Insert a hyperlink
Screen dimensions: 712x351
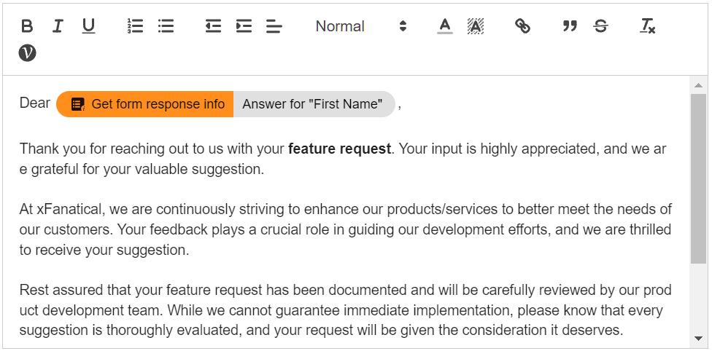(x=522, y=26)
